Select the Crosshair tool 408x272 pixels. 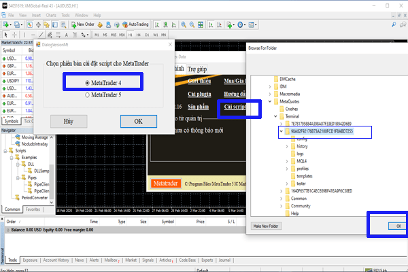click(14, 35)
